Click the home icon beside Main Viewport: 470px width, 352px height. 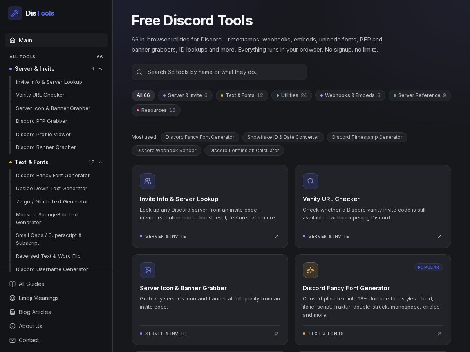click(13, 40)
